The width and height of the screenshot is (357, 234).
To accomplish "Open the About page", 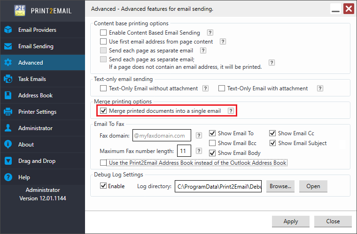I will (43, 145).
